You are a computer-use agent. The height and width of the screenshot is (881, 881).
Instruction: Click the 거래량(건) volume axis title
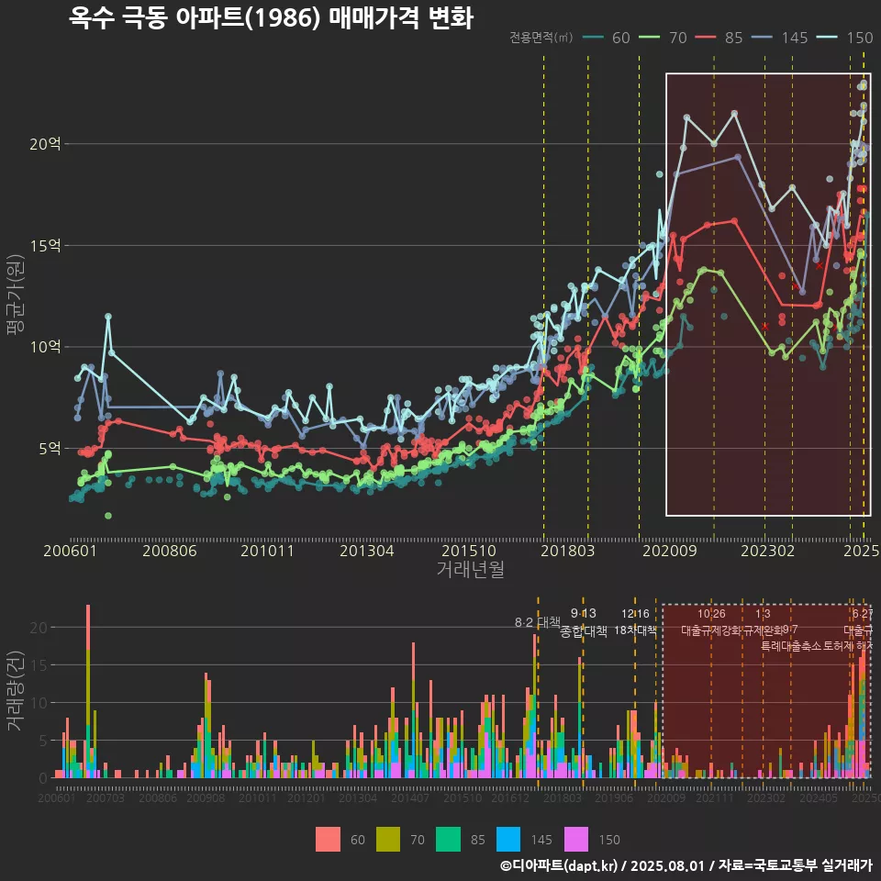16,691
